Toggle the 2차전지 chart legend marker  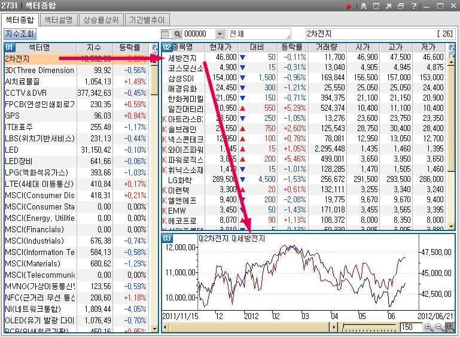click(x=200, y=239)
